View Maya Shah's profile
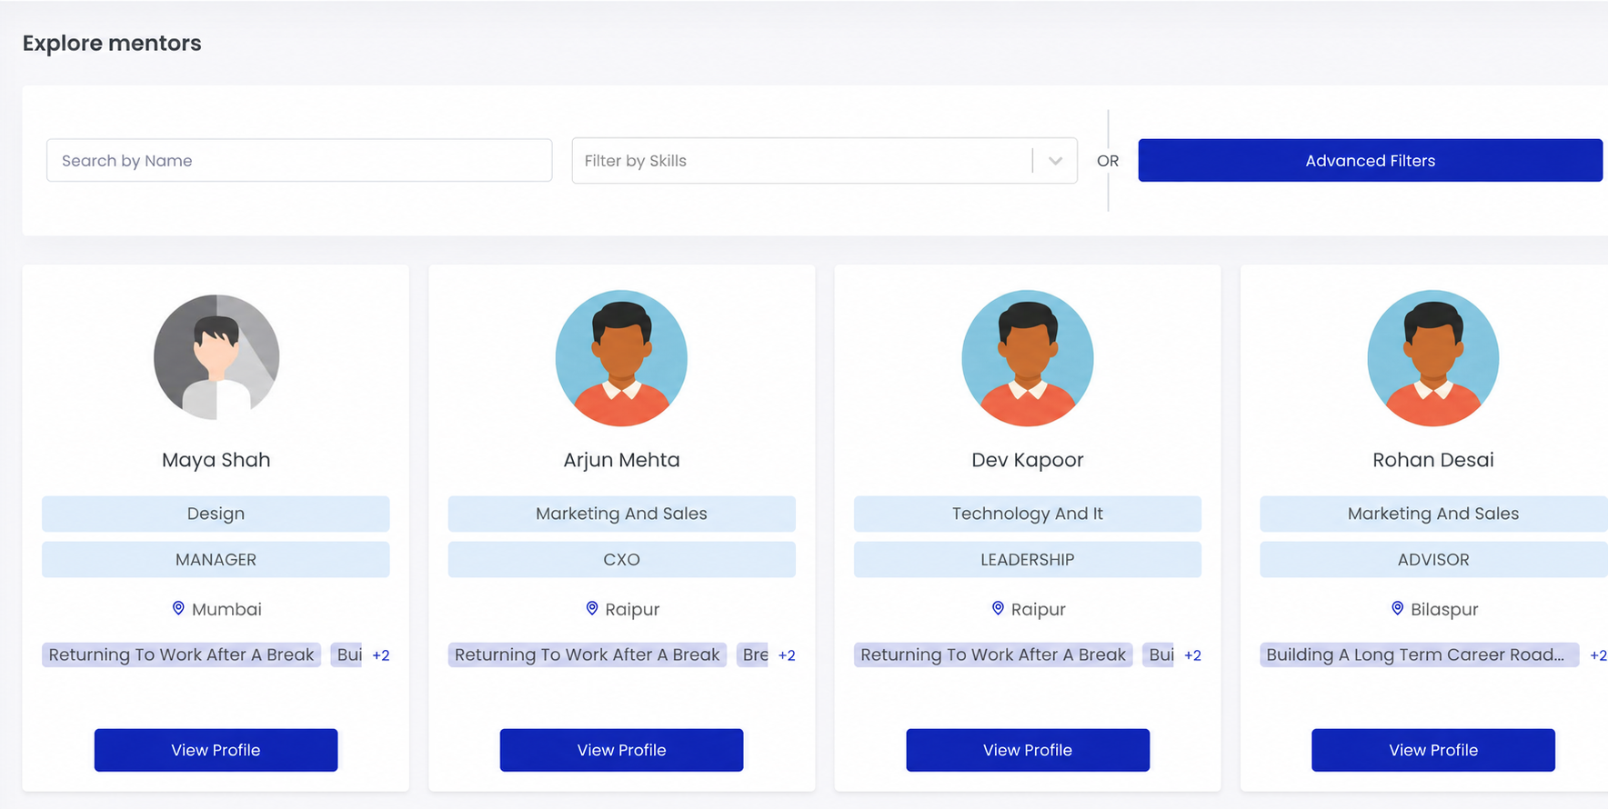1608x809 pixels. click(216, 750)
